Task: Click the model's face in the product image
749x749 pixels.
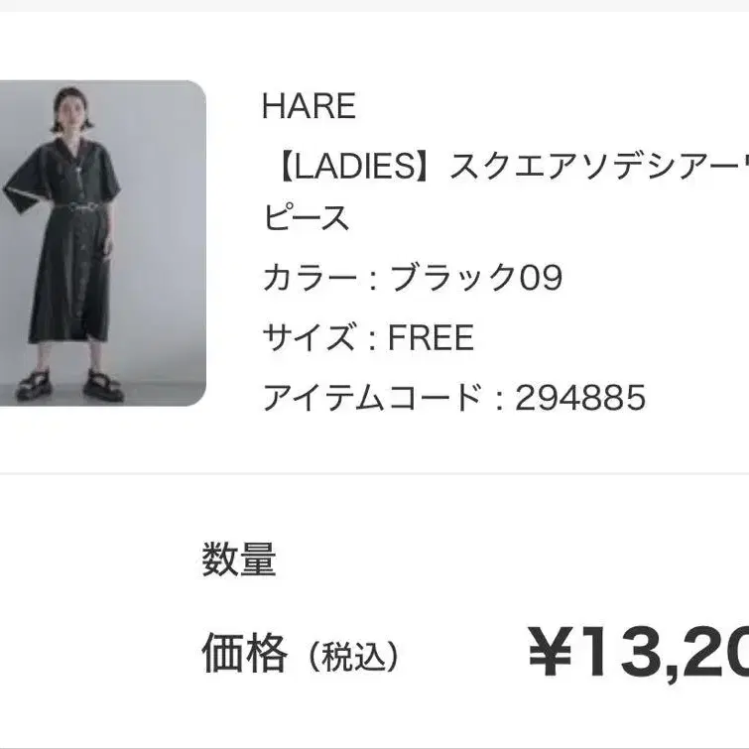Action: click(71, 112)
